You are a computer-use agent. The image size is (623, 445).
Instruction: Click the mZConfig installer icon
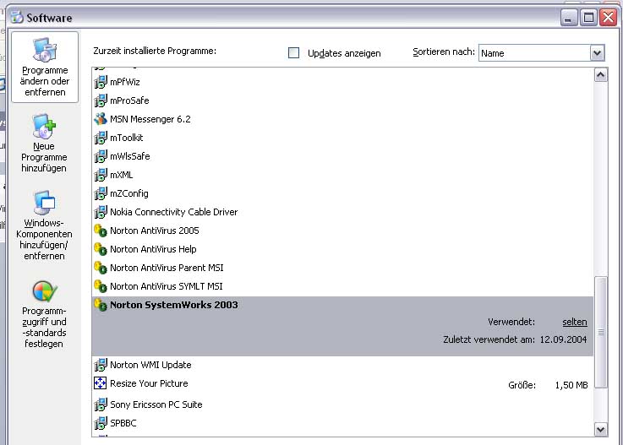click(101, 193)
